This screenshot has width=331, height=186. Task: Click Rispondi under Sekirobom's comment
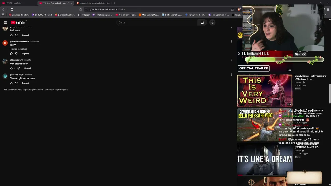pos(27,68)
